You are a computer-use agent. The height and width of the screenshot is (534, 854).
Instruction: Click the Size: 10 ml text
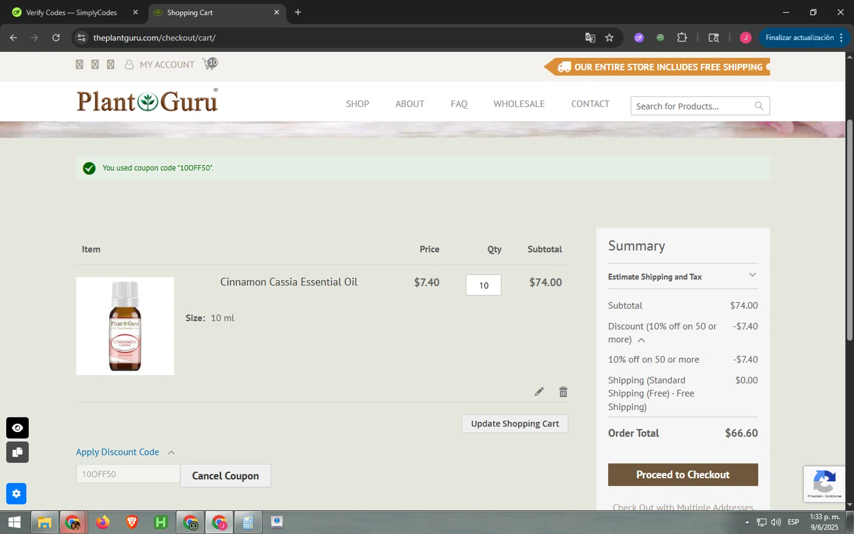pyautogui.click(x=210, y=318)
